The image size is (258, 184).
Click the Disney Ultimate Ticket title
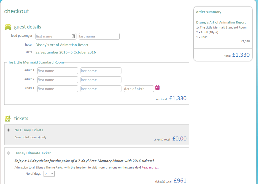pos(33,153)
